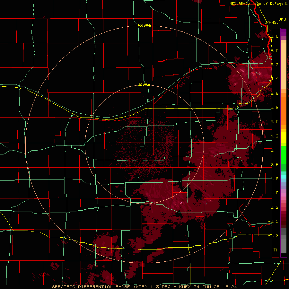This screenshot has height=289, width=289.
Task: Click the pink segment of color bar
Action: point(284,195)
